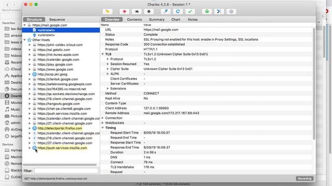Click the Repeat request arrow icon
Image resolution: width=332 pixels, height=186 pixels.
(x=178, y=11)
